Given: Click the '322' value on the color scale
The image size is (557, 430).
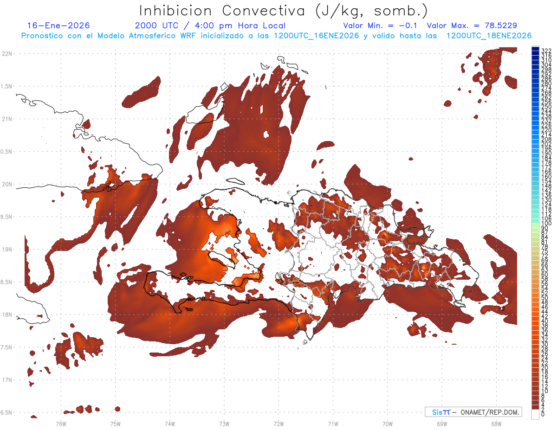Looking at the screenshot, I should (x=546, y=51).
